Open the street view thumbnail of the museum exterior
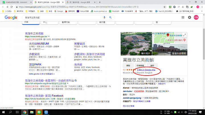This screenshot has height=115, width=205. pyautogui.click(x=170, y=50)
